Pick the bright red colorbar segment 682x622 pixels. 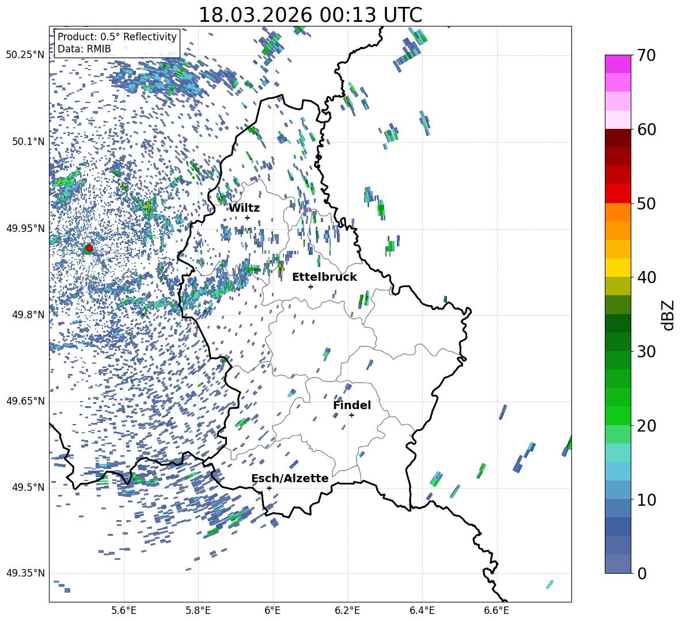click(x=618, y=193)
